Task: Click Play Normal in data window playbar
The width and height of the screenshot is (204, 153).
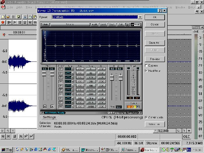Action: point(21,136)
